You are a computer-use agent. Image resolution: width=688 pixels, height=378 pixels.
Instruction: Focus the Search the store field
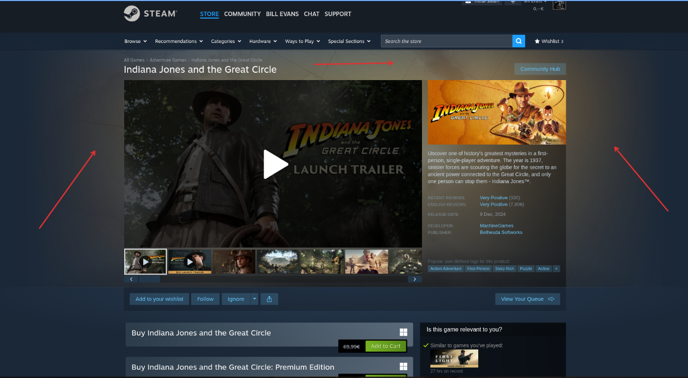pos(446,41)
